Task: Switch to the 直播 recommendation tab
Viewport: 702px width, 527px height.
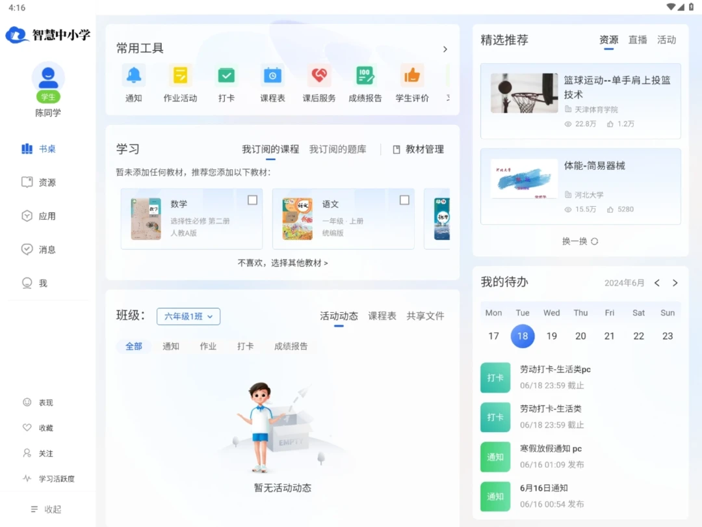Action: tap(638, 40)
